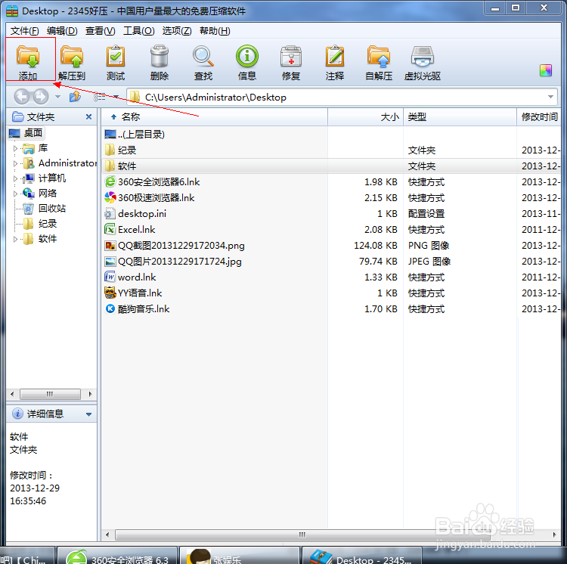
Task: Open the 选项(Z) menu
Action: click(177, 31)
